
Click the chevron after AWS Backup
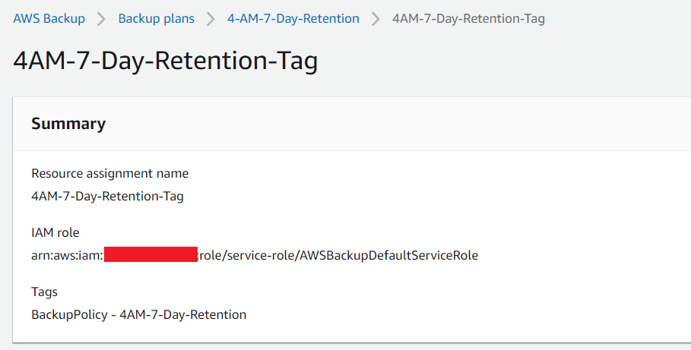(x=101, y=19)
